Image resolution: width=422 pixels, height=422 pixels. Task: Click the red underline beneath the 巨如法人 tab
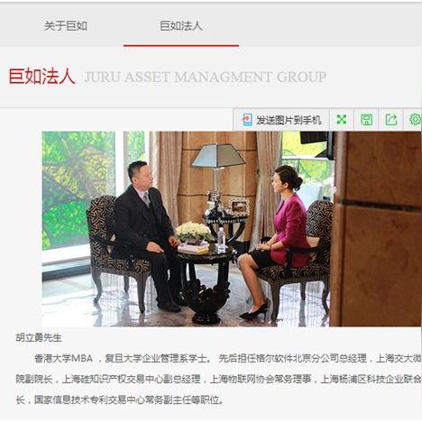coord(181,46)
